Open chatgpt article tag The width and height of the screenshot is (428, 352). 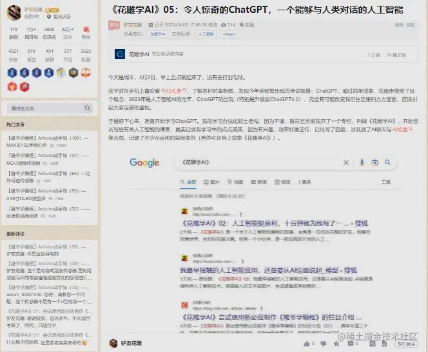point(229,34)
